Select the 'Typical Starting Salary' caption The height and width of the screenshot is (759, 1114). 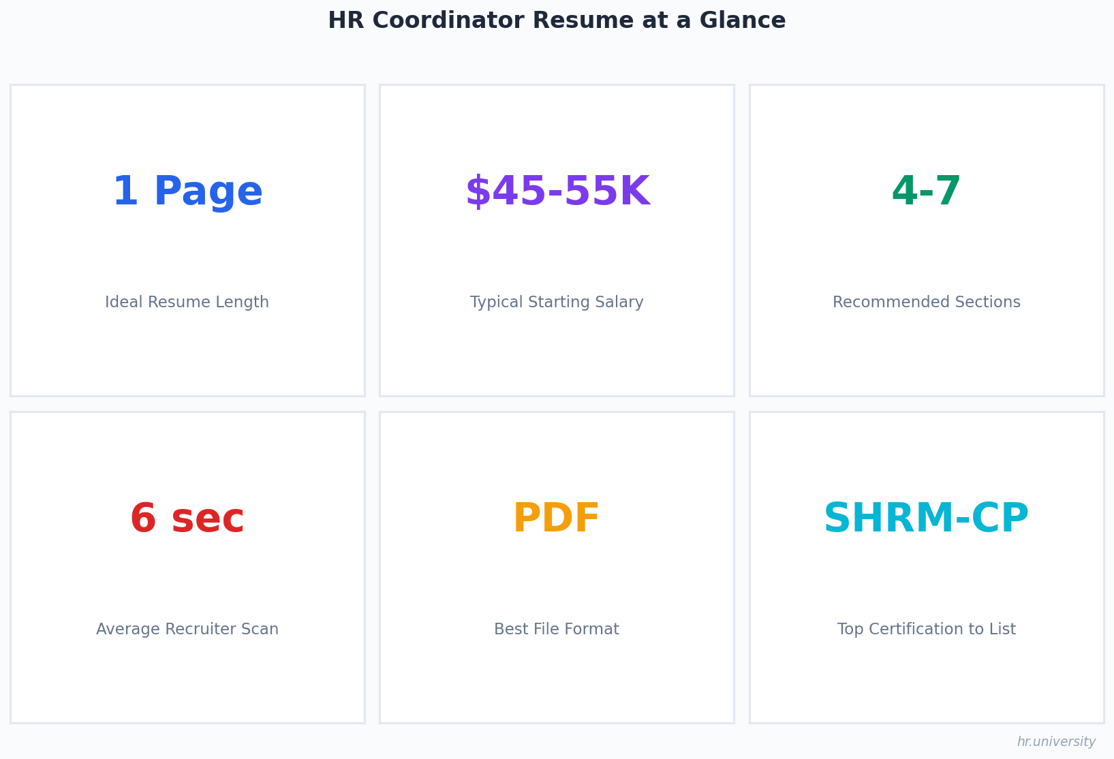pyautogui.click(x=557, y=303)
